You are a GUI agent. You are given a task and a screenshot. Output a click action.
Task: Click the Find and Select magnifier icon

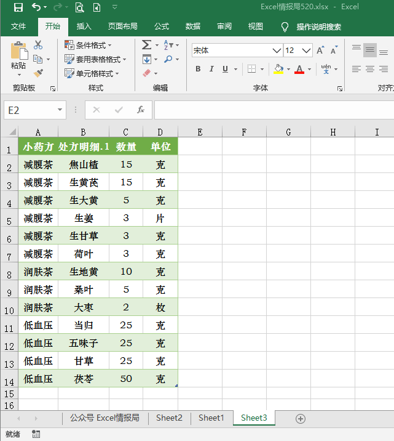[x=168, y=59]
